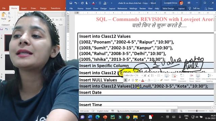Click Delete Rows in mini toolbar
Image resolution: width=216 pixels, height=121 pixels.
point(191,78)
